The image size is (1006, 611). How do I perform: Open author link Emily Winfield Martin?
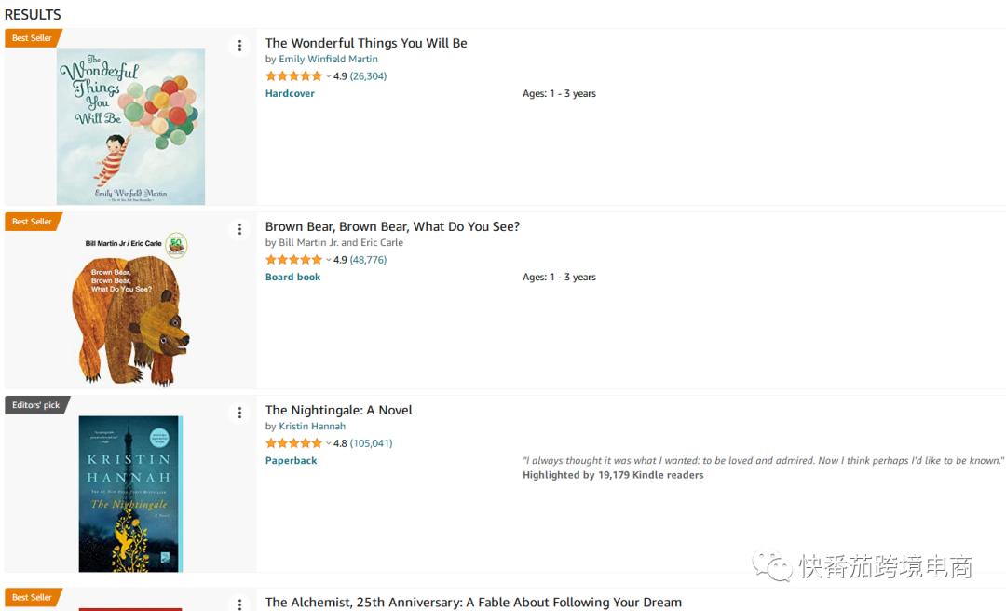328,59
